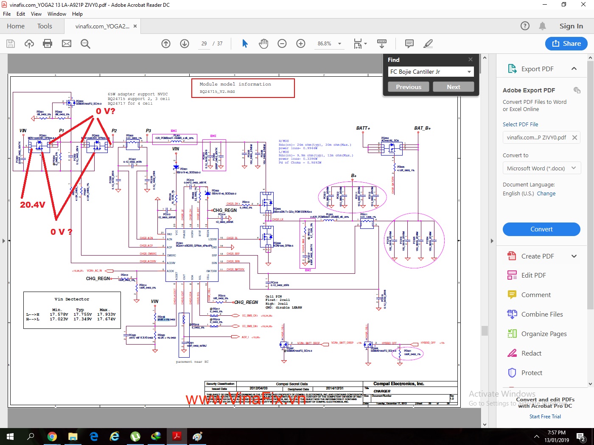Image resolution: width=594 pixels, height=445 pixels.
Task: Click the page number input field
Action: tap(204, 44)
